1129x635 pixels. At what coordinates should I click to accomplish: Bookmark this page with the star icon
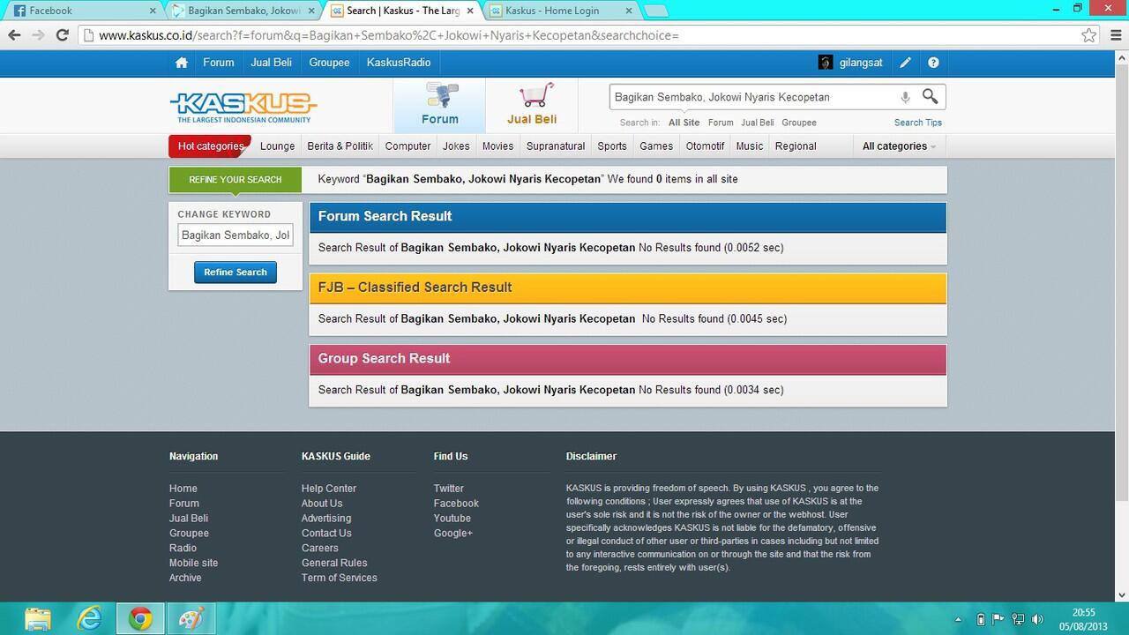point(1089,35)
